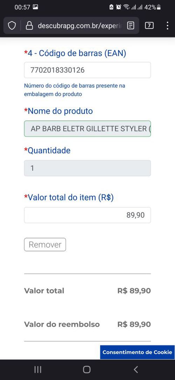Open reader view mode icon
175x380 pixels.
click(131, 25)
